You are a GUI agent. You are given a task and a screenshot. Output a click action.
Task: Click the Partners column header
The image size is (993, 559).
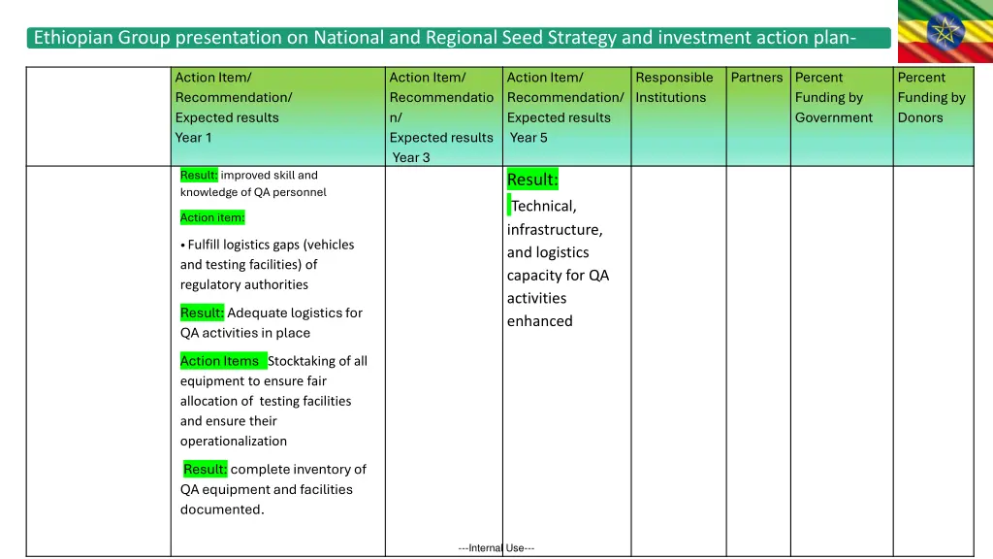[756, 78]
